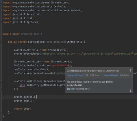Click the devtools.DevTools import line

tap(34, 6)
